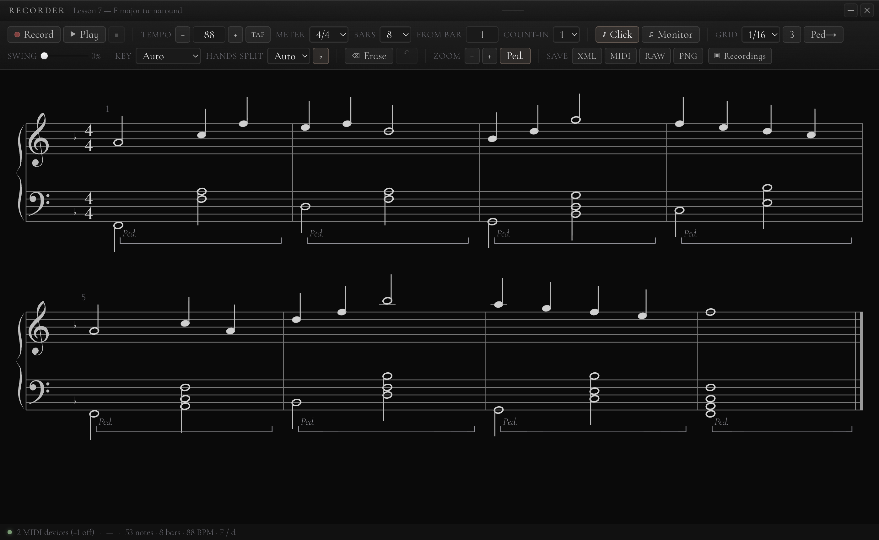Select the first Ped. marking in bar 1
The height and width of the screenshot is (540, 879).
pyautogui.click(x=130, y=234)
